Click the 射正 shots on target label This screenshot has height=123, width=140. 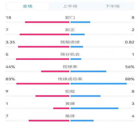[70, 30]
